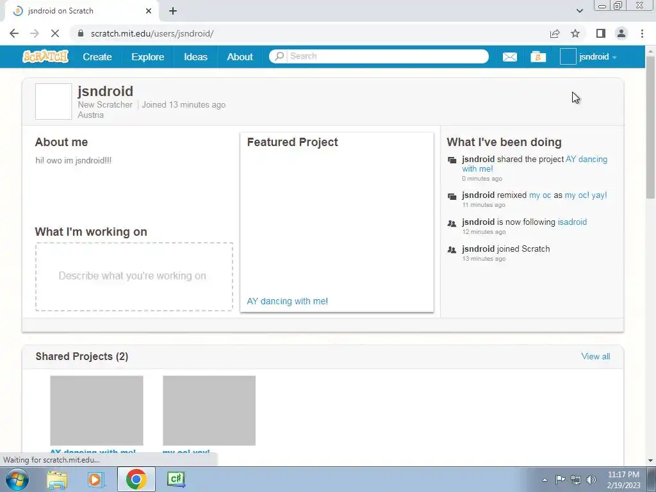Image resolution: width=656 pixels, height=492 pixels.
Task: Close the jsndroid on Scratch tab
Action: 149,11
